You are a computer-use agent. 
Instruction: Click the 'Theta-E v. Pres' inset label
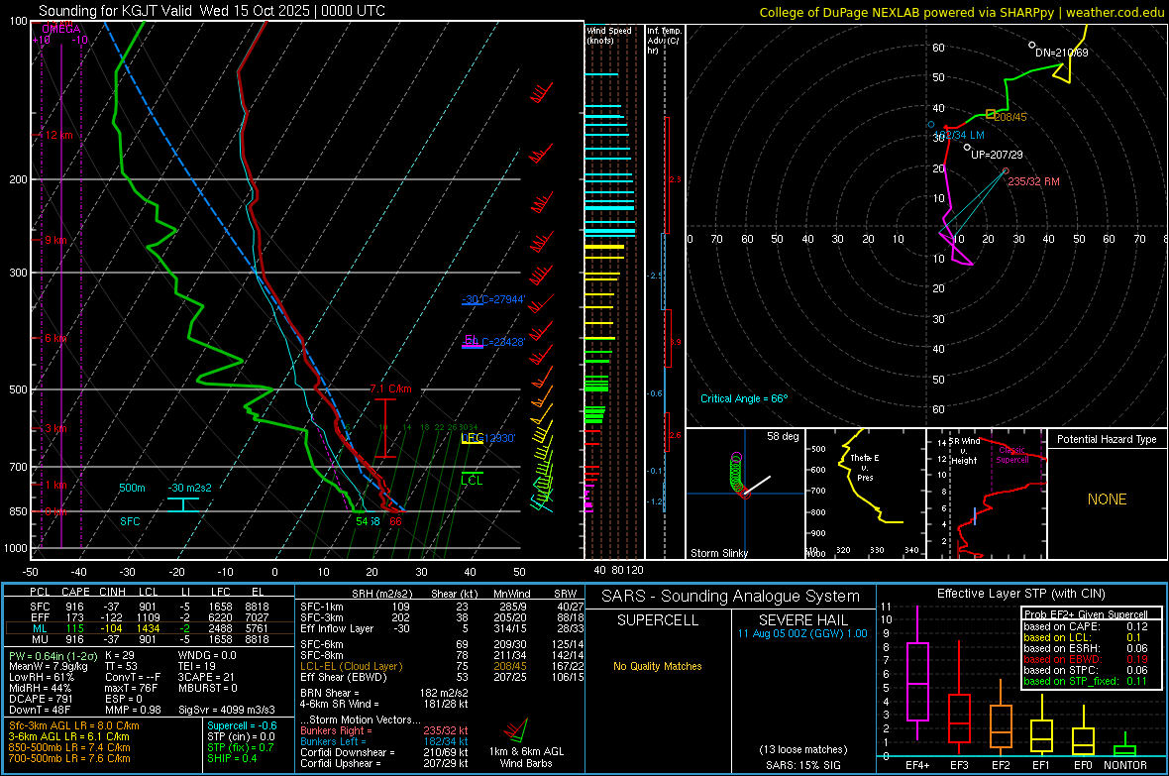click(865, 467)
